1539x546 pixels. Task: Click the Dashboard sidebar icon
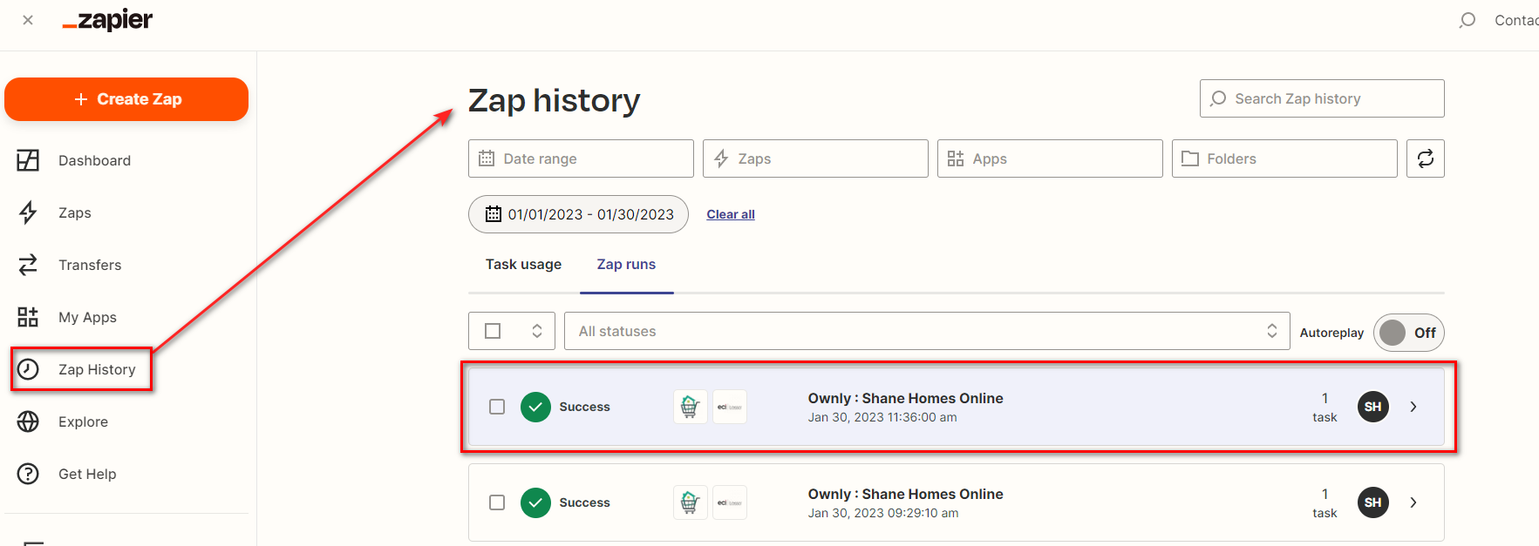(x=28, y=160)
